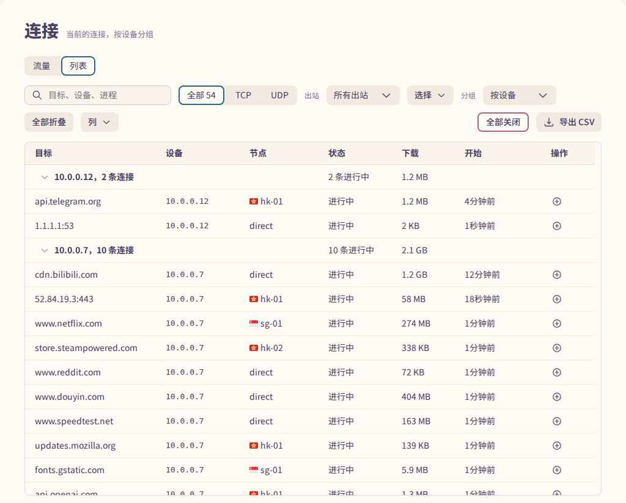Screen dimensions: 626x503
Task: Click Hong Kong flag in 52.84.19.3:443 row
Action: click(254, 299)
